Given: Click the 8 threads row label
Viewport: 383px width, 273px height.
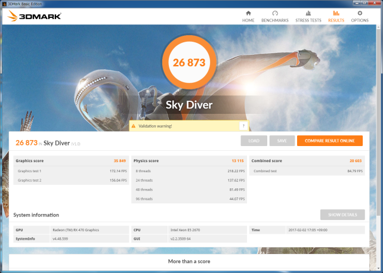Looking at the screenshot, I should (143, 171).
